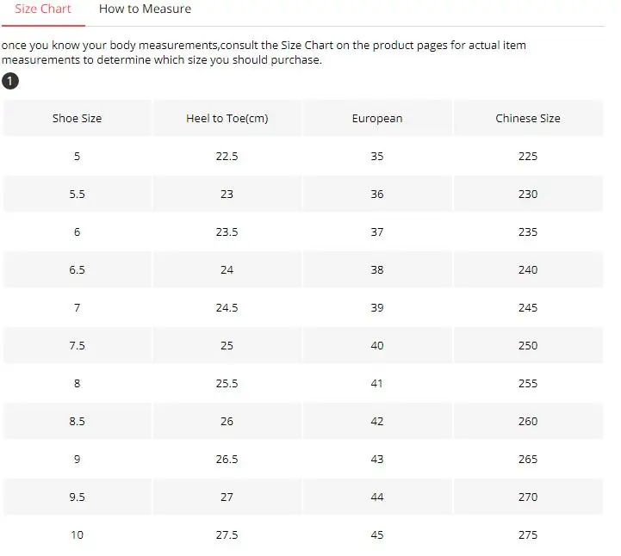The image size is (621, 556).
Task: Switch to How to Measure tab
Action: (145, 9)
